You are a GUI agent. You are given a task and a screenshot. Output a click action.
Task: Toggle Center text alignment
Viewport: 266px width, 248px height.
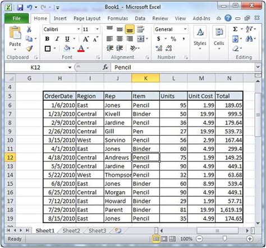coord(120,39)
